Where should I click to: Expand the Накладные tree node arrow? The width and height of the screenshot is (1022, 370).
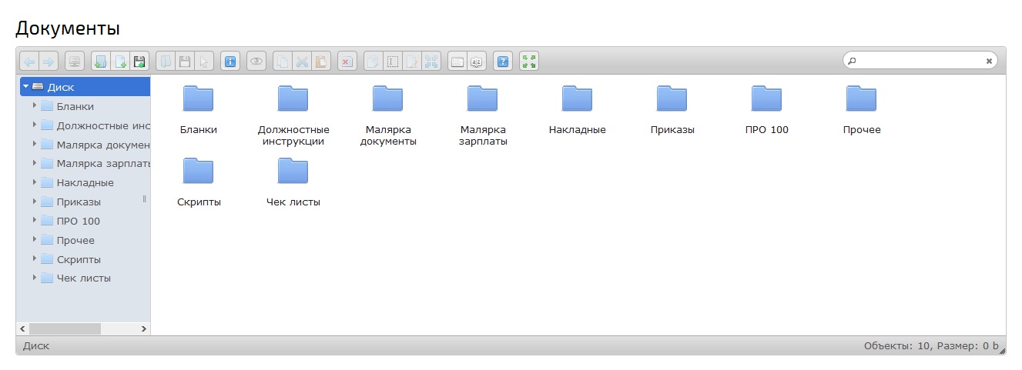click(x=35, y=182)
